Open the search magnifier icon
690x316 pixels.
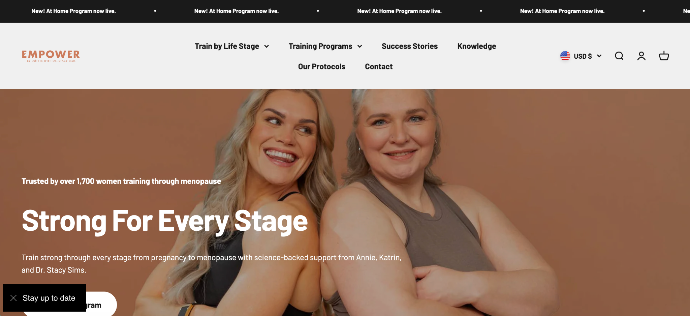click(x=619, y=56)
